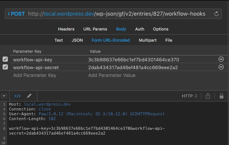Click the workflow-api-key parameter name

(x=33, y=60)
